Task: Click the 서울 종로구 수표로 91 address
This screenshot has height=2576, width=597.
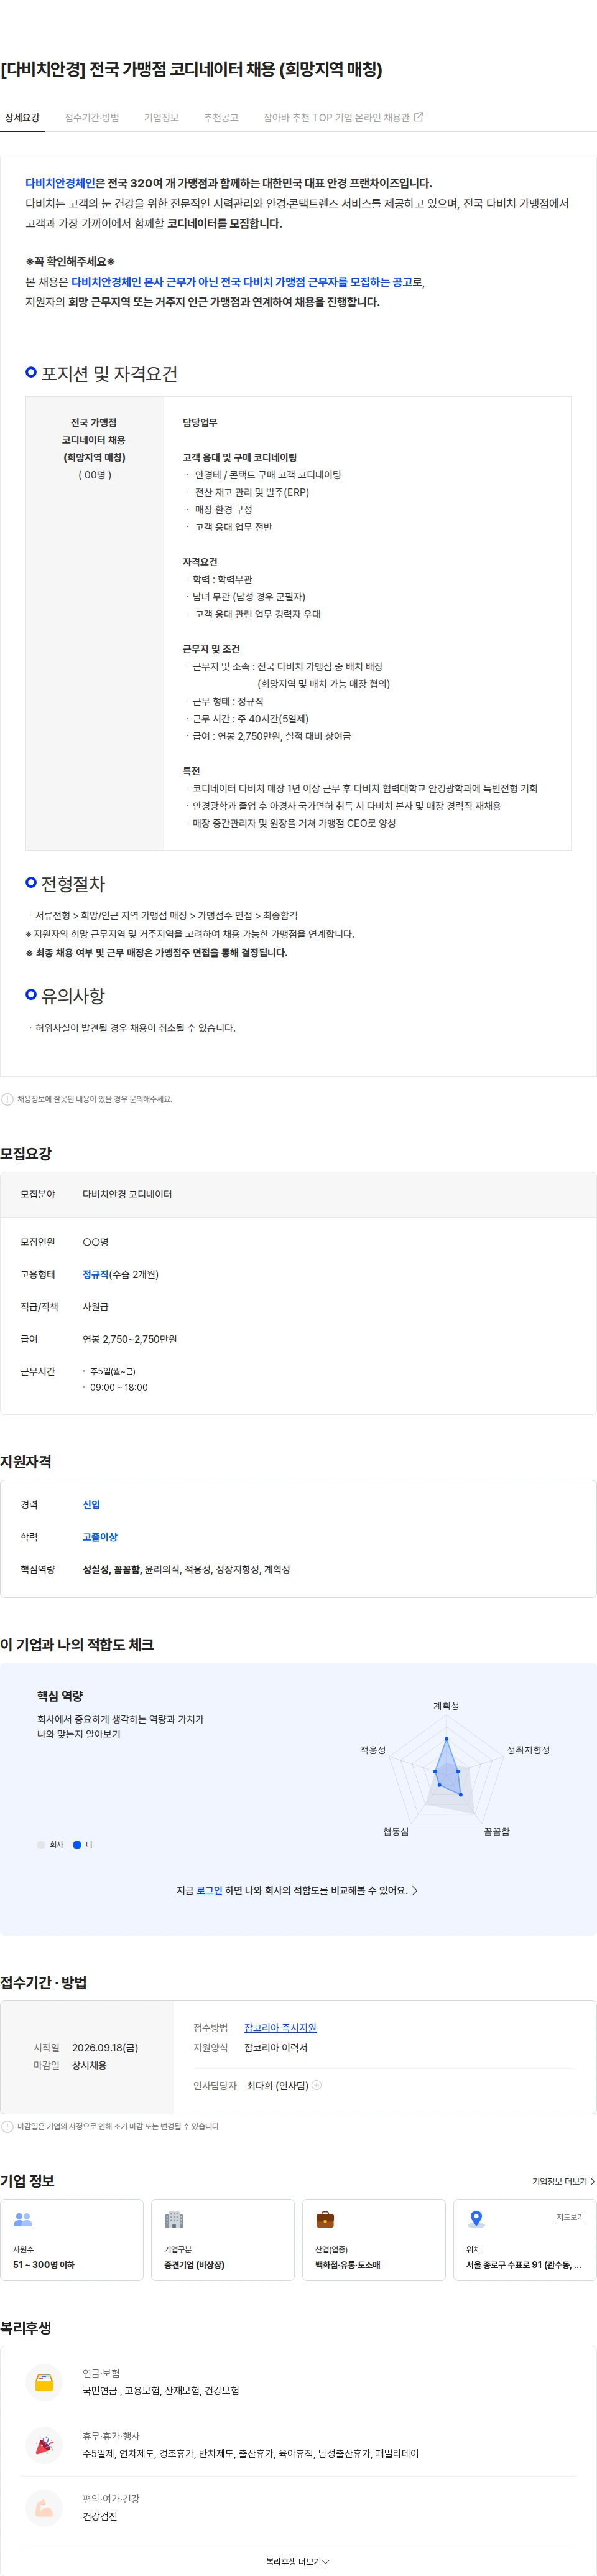Action: pyautogui.click(x=523, y=2265)
